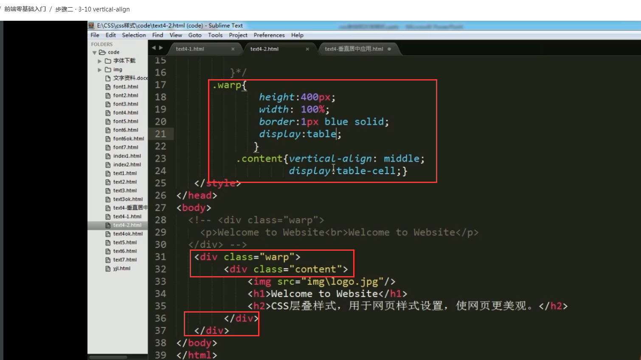The image size is (641, 360).
Task: Open the Preferences menu
Action: pyautogui.click(x=269, y=35)
